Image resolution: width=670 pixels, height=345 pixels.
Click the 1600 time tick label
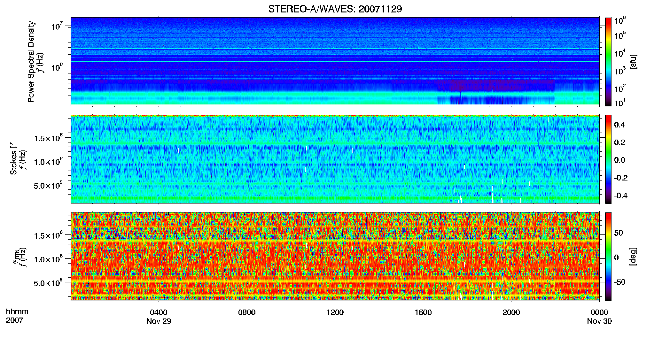click(423, 312)
